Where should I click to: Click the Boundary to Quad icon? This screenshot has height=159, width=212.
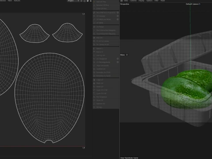click(x=95, y=76)
